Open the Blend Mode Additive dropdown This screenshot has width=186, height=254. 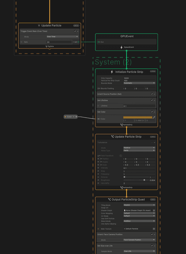point(139,221)
